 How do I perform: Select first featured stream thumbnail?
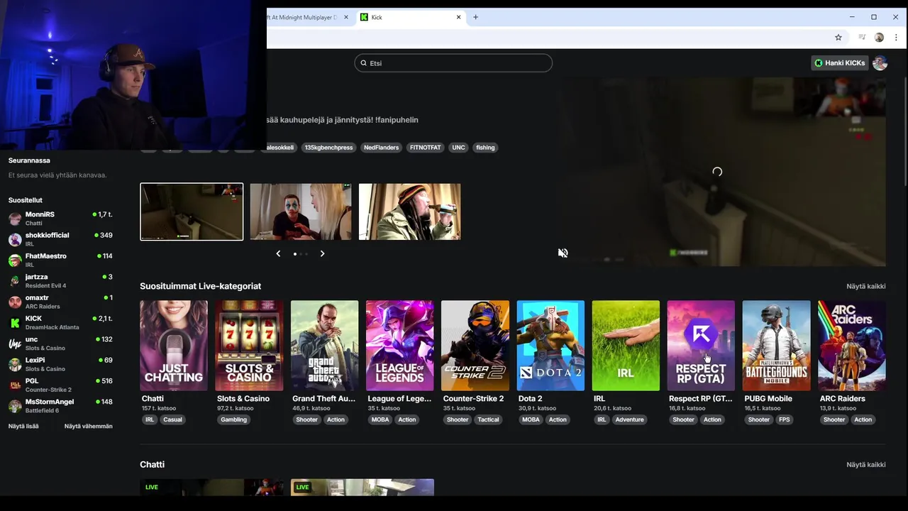[192, 211]
